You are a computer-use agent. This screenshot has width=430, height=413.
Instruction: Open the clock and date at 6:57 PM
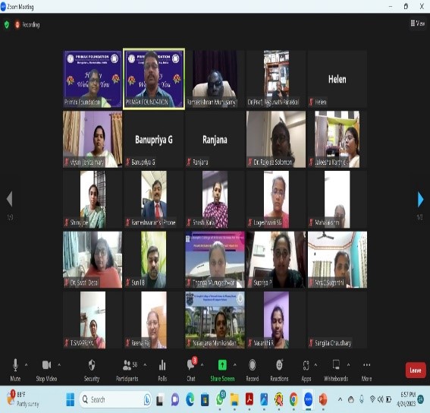coord(406,399)
